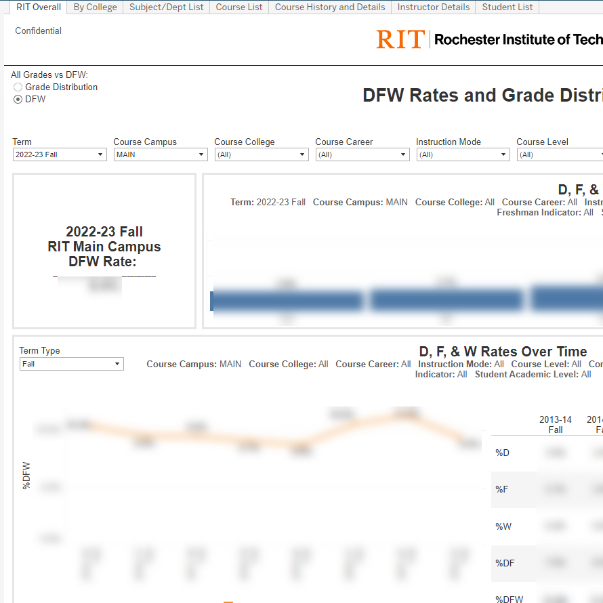Select the DFW radio button

click(x=18, y=100)
